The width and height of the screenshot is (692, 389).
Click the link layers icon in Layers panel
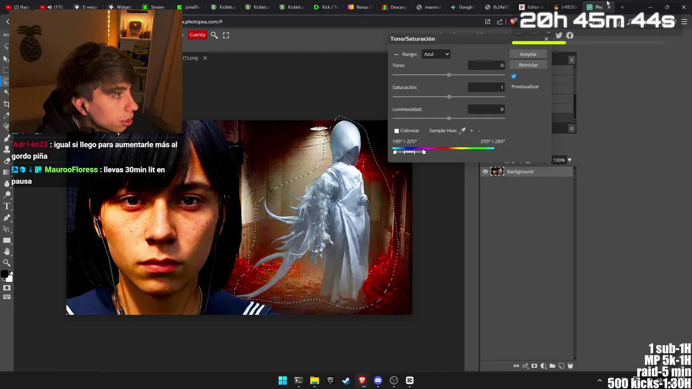click(x=516, y=366)
